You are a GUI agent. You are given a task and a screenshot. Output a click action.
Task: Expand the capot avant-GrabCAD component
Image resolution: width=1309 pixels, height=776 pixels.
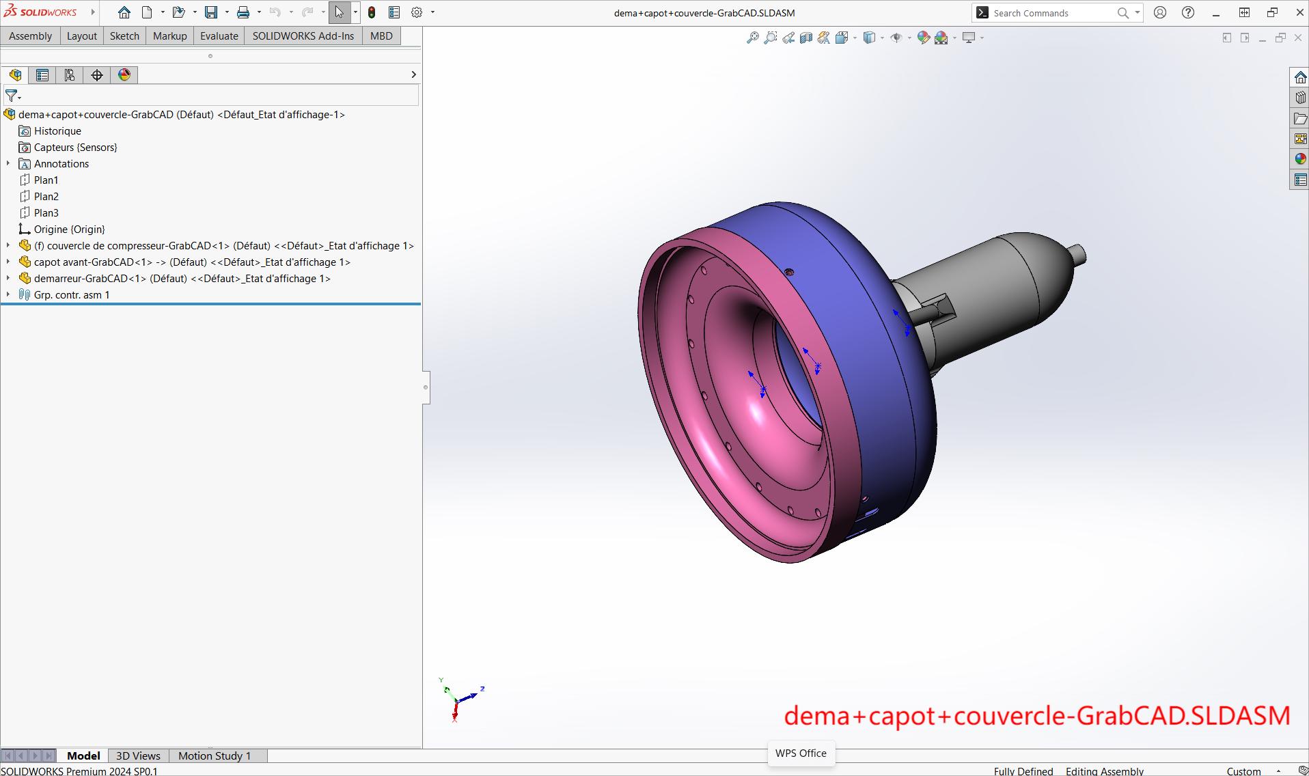point(8,262)
